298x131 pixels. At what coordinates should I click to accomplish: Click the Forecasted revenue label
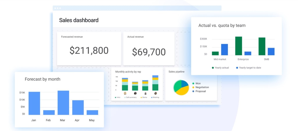pos(72,37)
